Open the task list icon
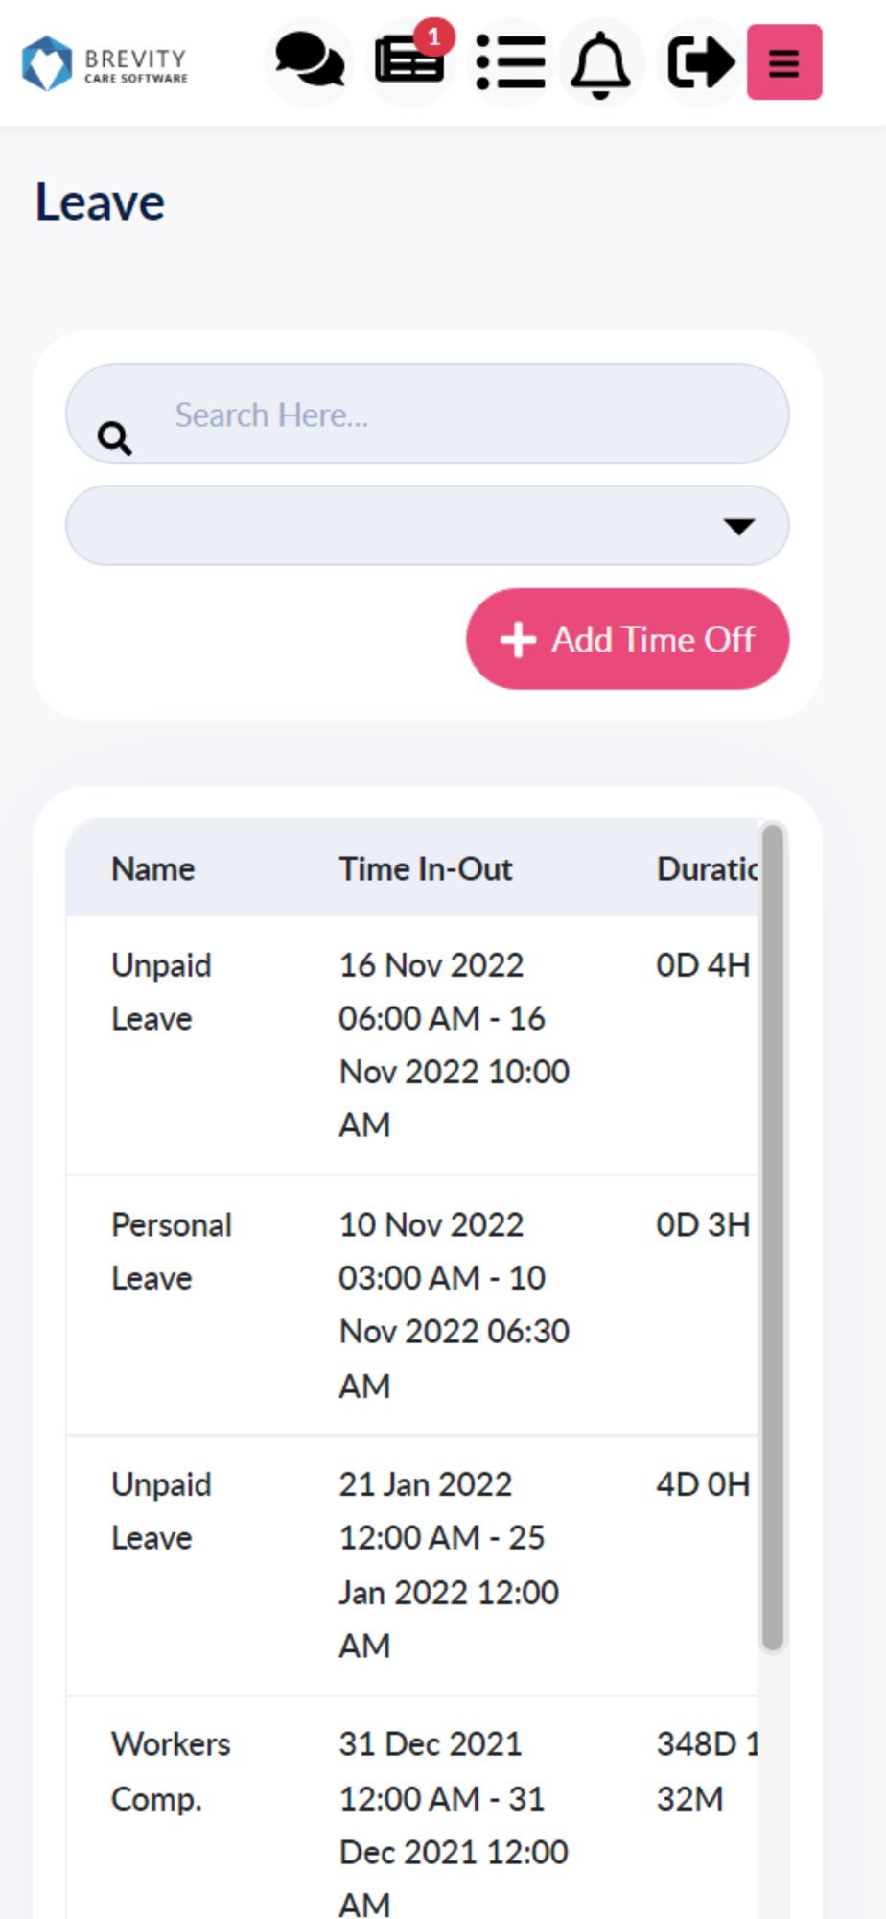The image size is (886, 1919). point(510,62)
